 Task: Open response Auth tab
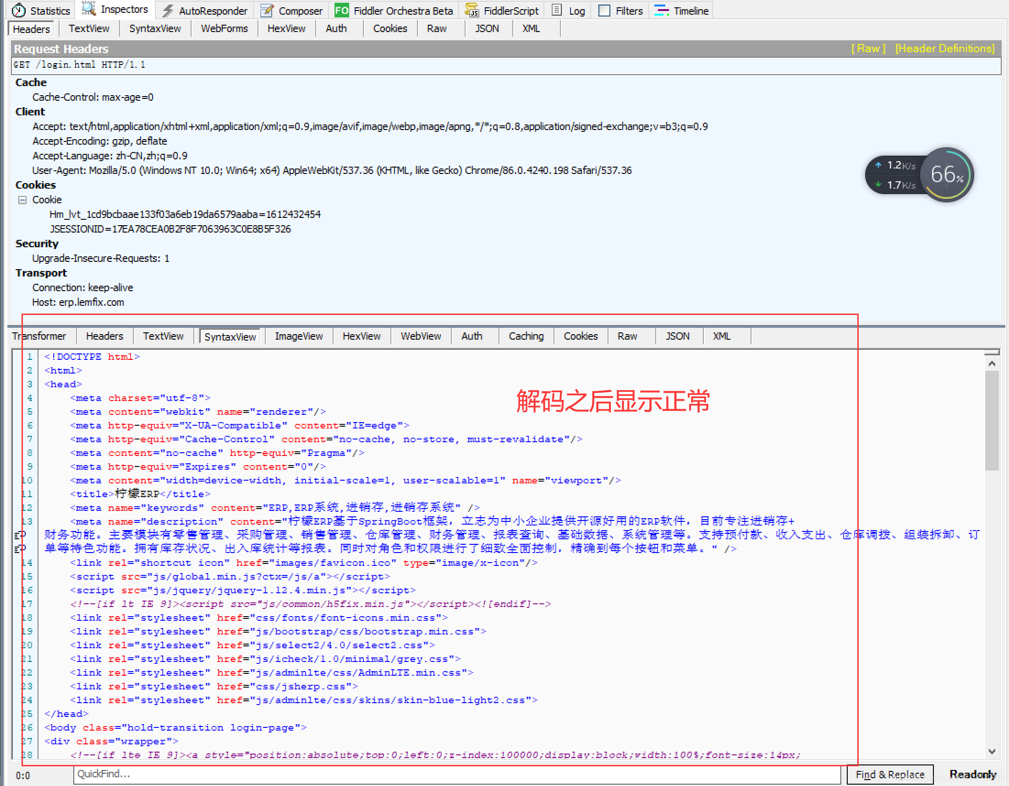click(472, 336)
